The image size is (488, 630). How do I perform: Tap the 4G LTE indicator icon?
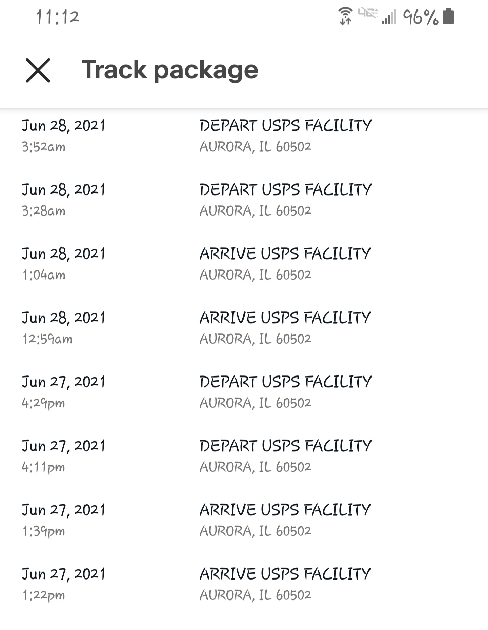coord(368,13)
